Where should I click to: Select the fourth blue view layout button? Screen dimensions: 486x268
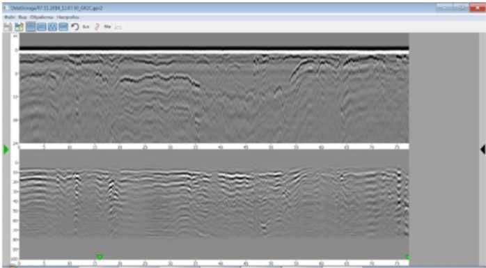click(x=63, y=27)
